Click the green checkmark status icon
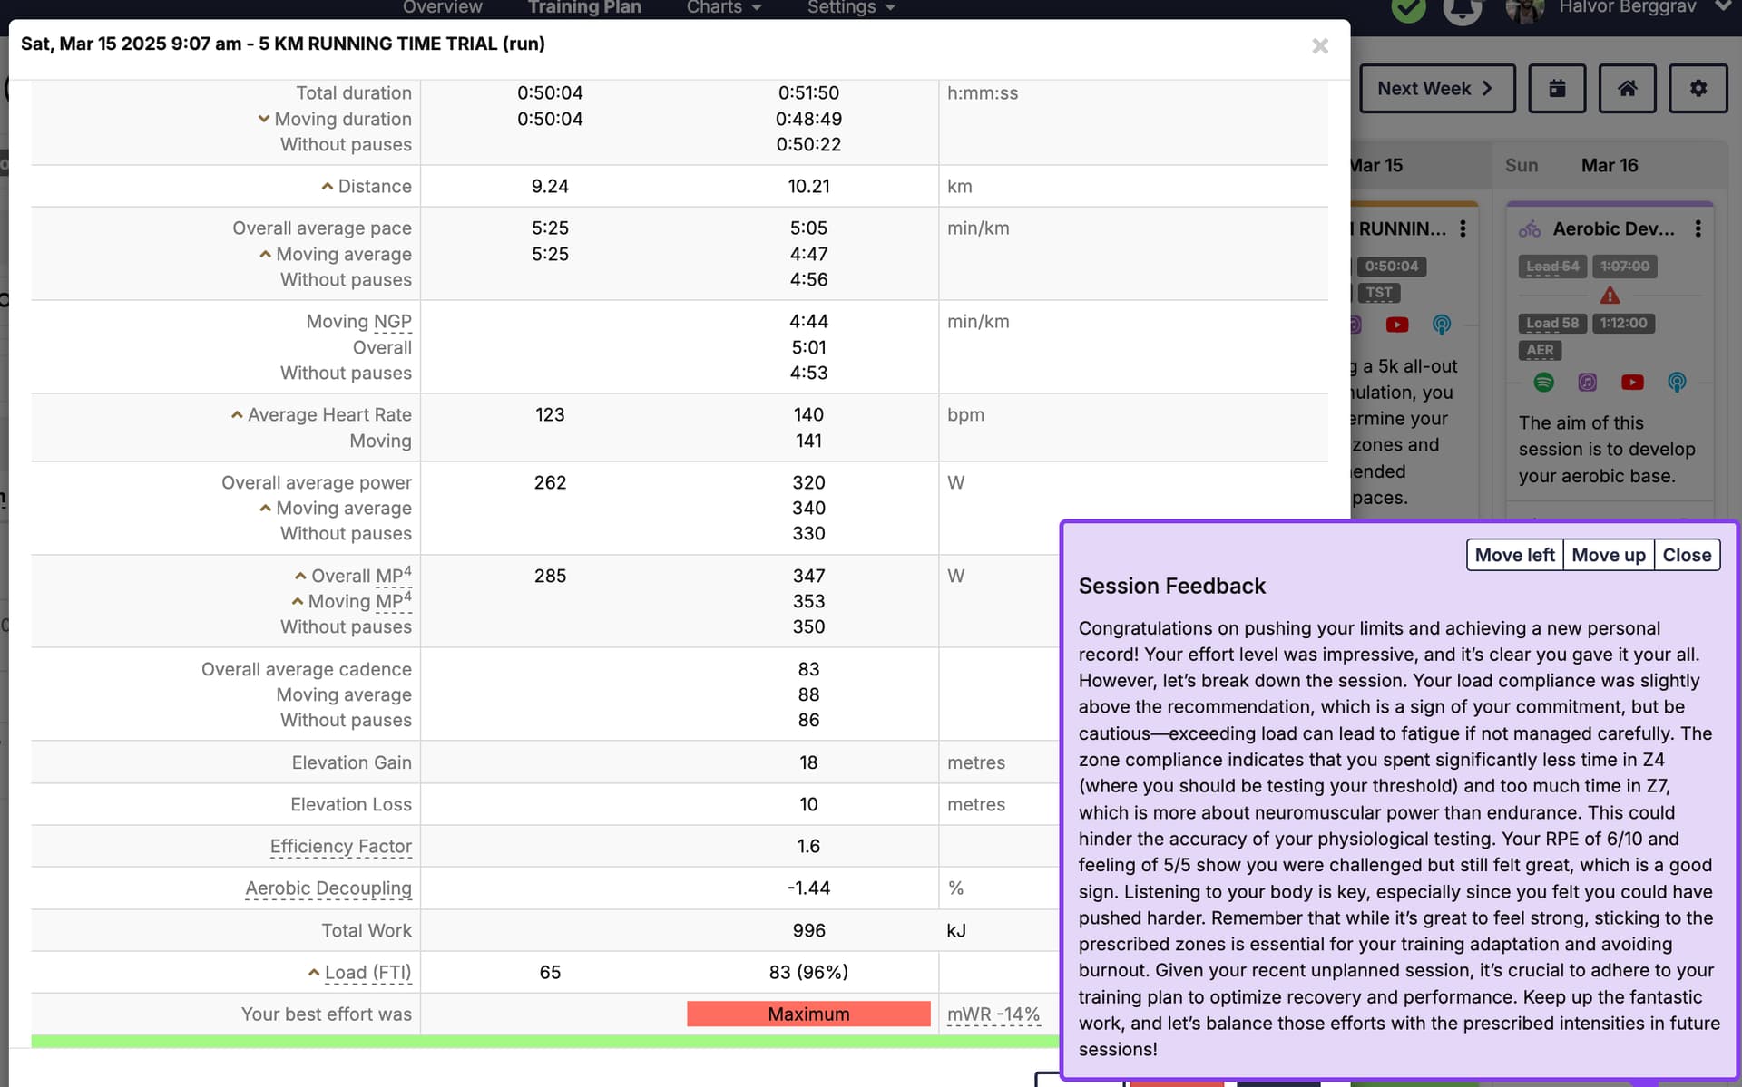The height and width of the screenshot is (1087, 1742). pos(1408,9)
